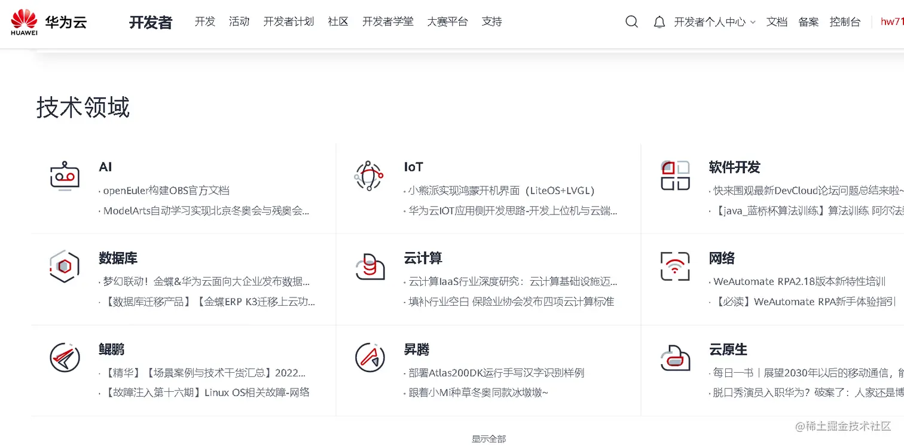Open the 云原生 category heading
Screen dimensions: 904x445
(728, 349)
